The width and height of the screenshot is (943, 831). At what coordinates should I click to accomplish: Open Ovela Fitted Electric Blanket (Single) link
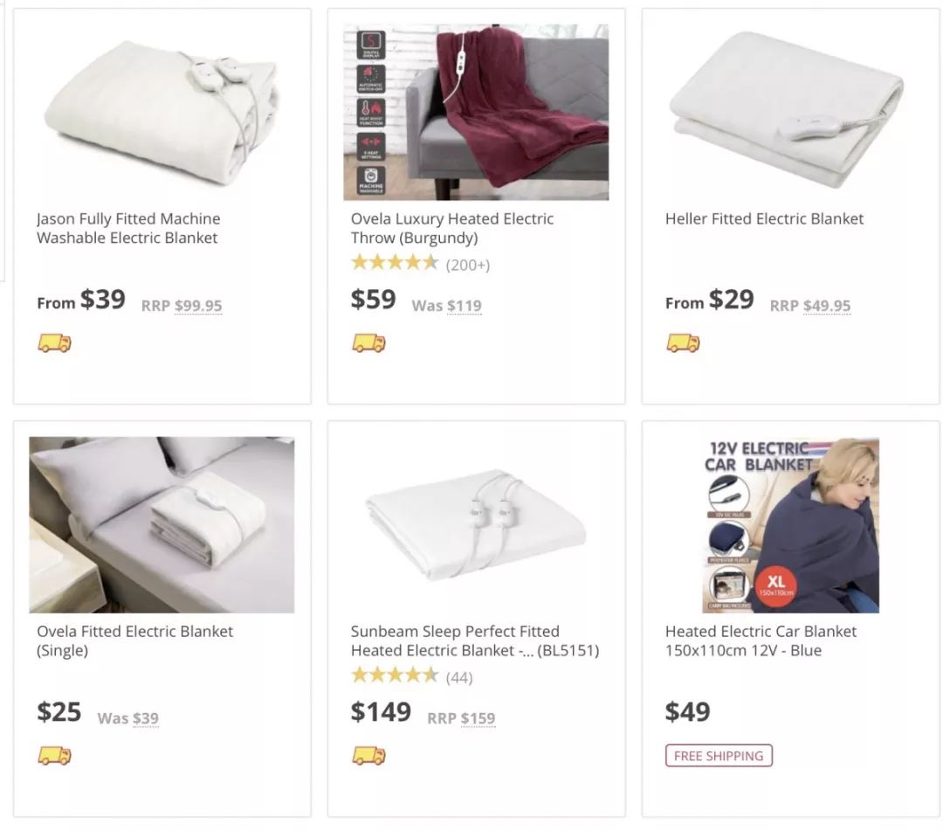pos(134,641)
